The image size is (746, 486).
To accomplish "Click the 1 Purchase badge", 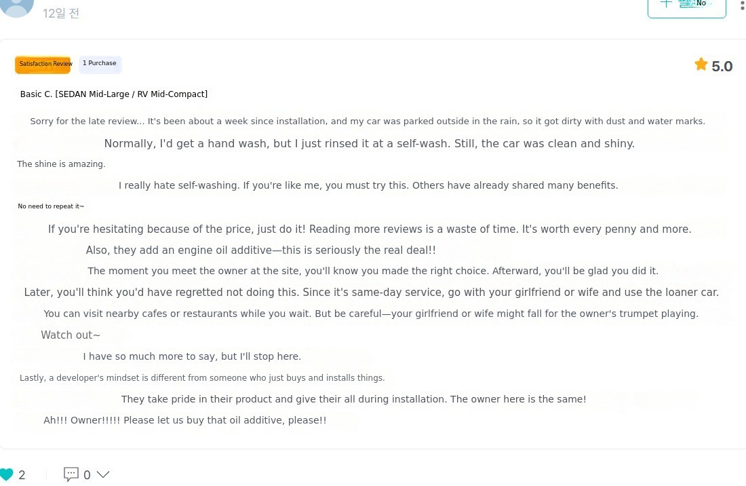I will coord(100,64).
